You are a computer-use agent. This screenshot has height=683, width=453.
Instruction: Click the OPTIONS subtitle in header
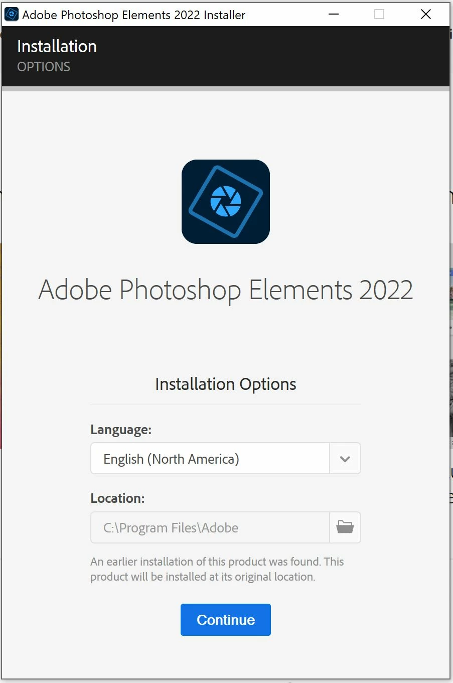coord(44,67)
